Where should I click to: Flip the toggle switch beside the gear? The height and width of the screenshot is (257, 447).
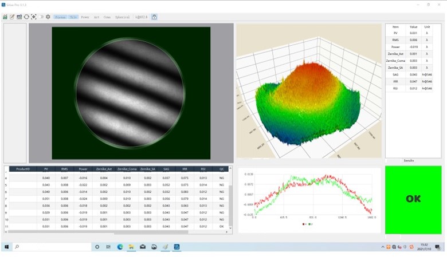click(41, 17)
